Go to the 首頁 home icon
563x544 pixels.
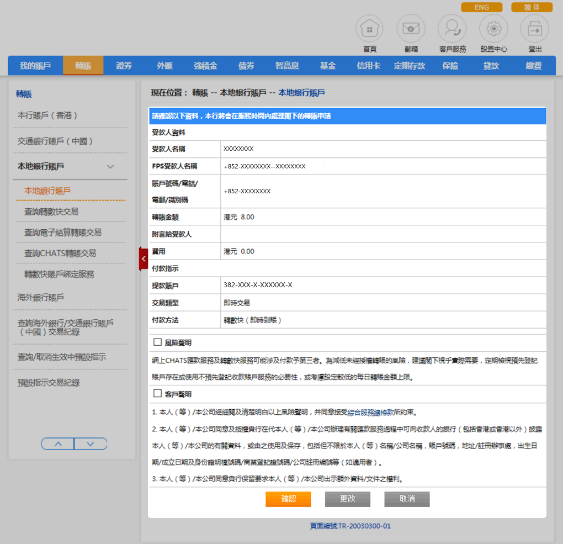click(x=369, y=28)
